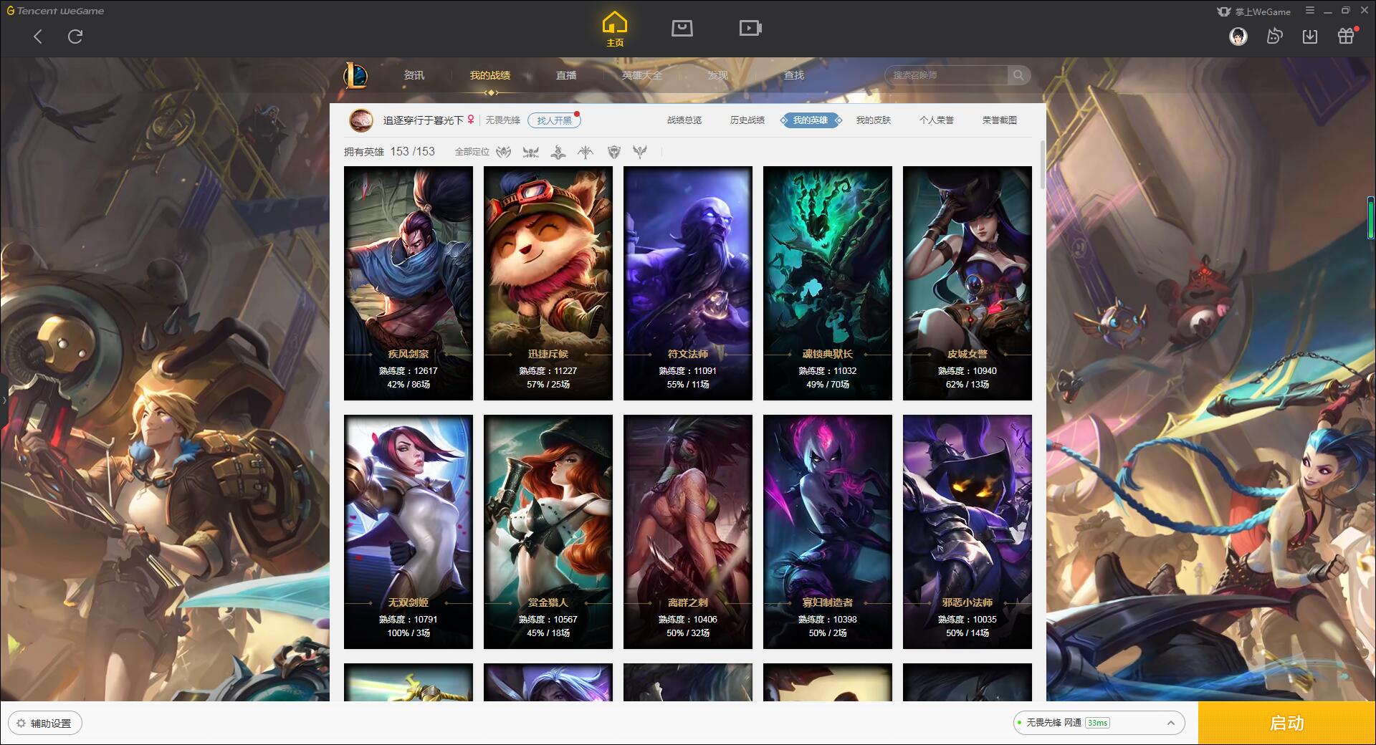Open the store bag icon in top bar
Screen dimensions: 1376x745
[682, 28]
